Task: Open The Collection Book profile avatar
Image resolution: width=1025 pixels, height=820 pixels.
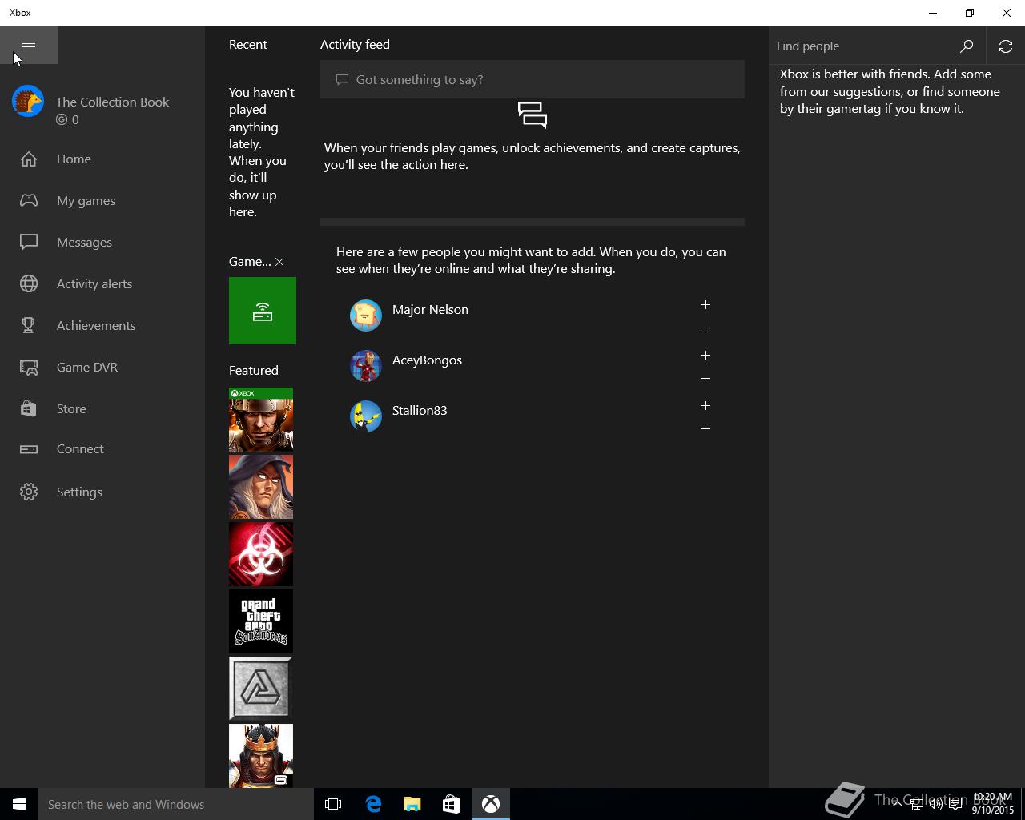Action: point(28,102)
